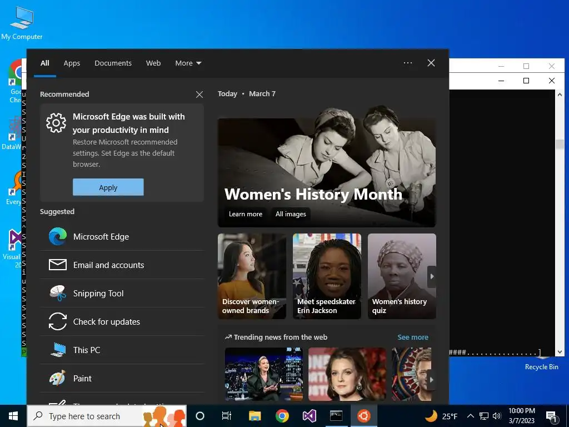Open the clock showing 10:00 PM
569x427 pixels.
pos(521,416)
